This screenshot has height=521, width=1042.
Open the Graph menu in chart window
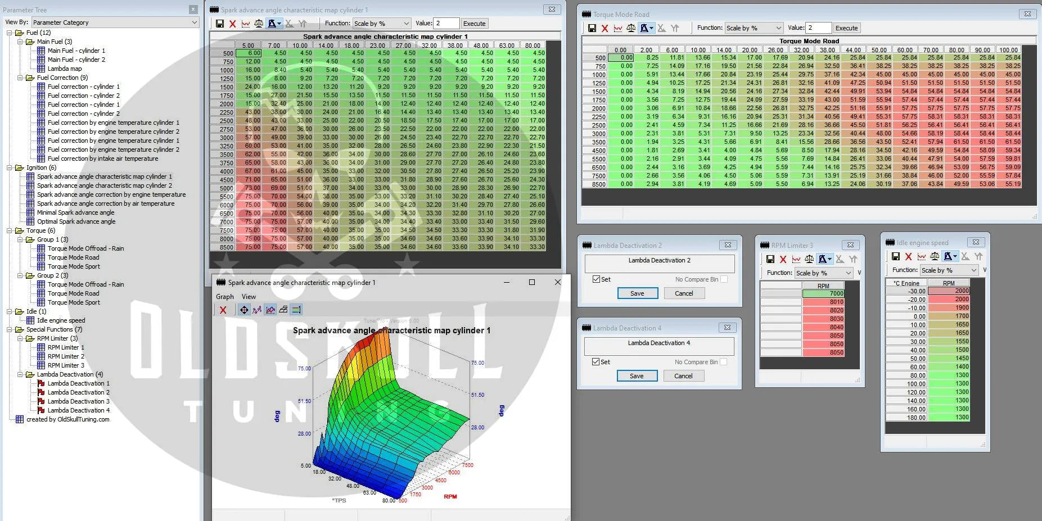(224, 297)
